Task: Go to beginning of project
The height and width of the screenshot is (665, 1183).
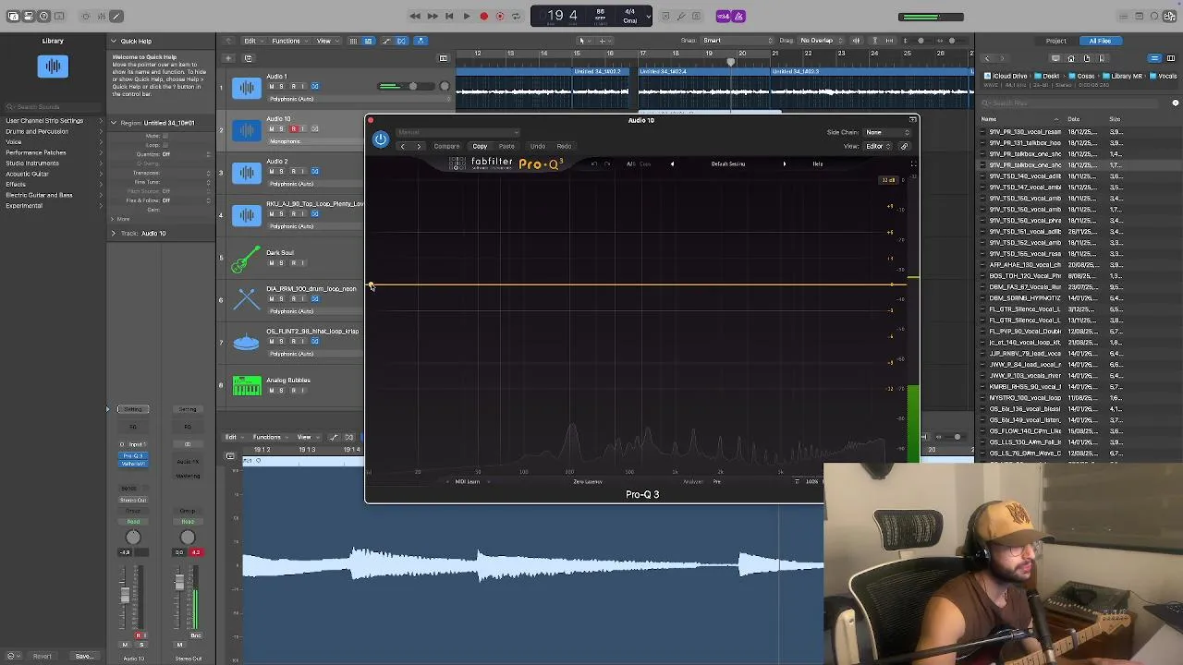Action: tap(449, 16)
